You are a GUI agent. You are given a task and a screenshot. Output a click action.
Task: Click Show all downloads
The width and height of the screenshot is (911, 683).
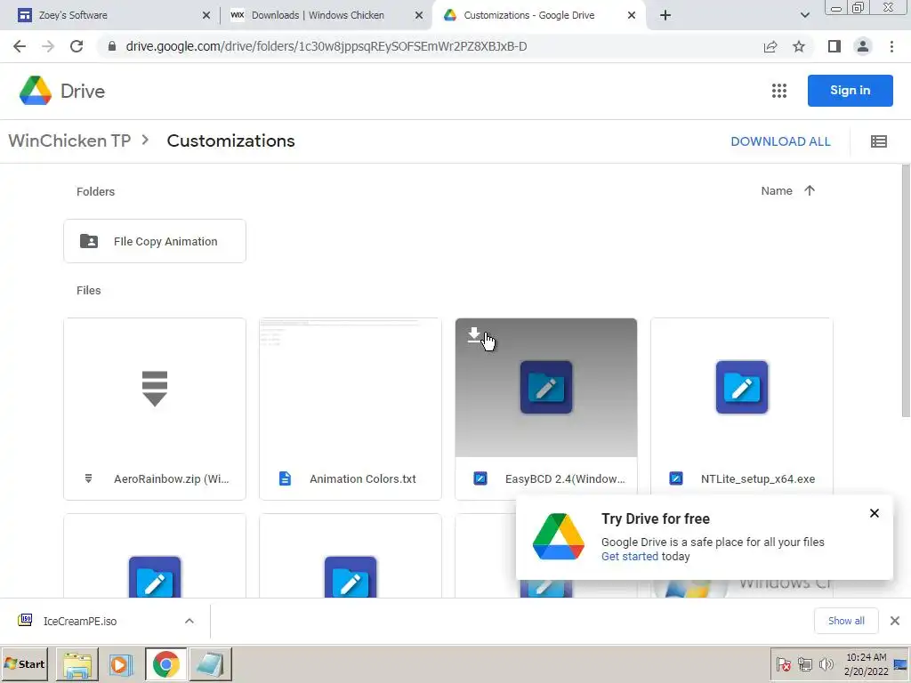pos(846,621)
